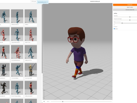Viewport: 137px width, 103px height.
Task: Select the Happy Walk Backward thumbnail
Action: (17, 34)
